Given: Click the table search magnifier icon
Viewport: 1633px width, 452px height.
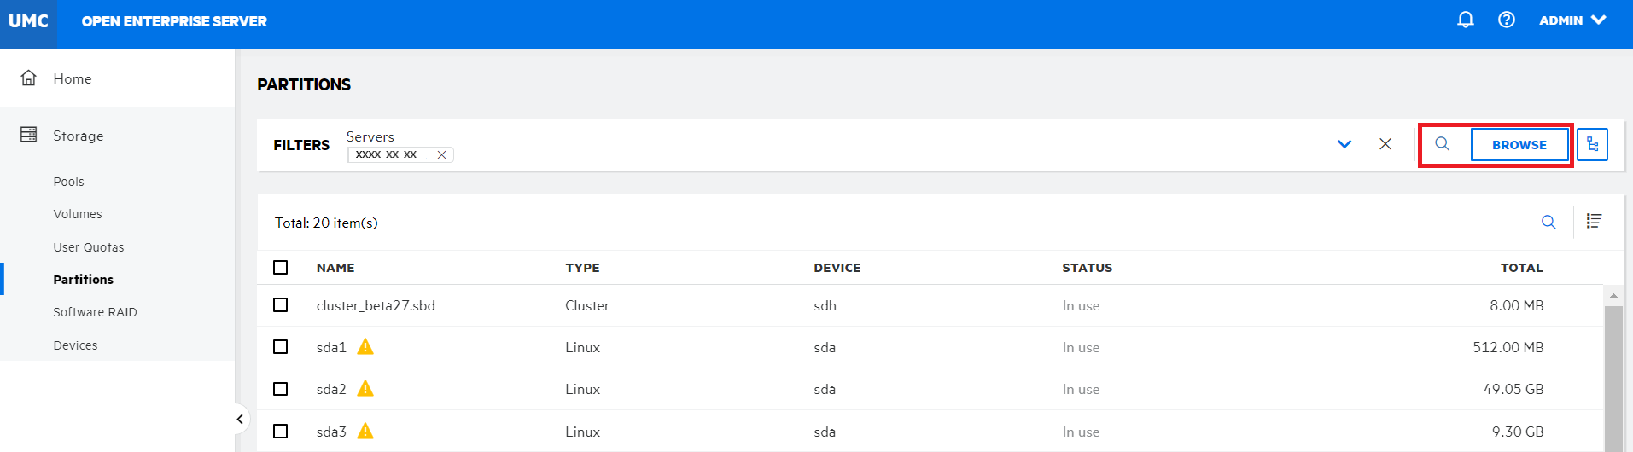Looking at the screenshot, I should pyautogui.click(x=1548, y=223).
